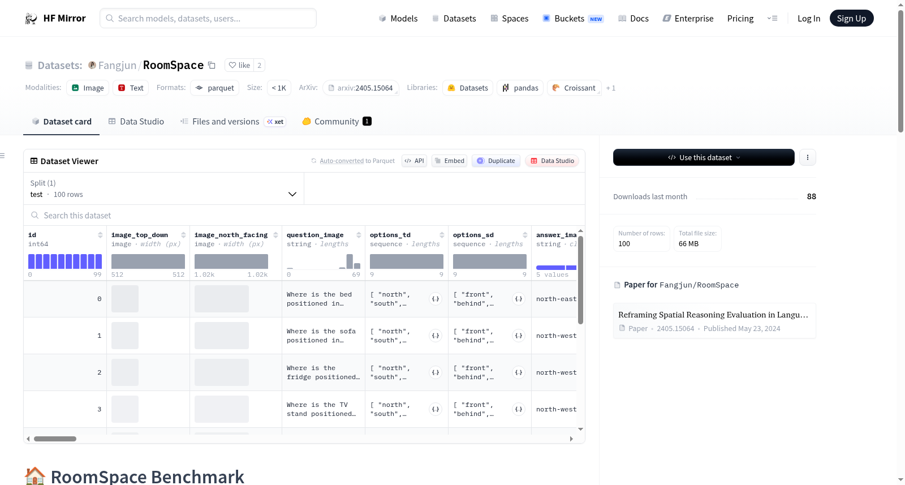Open the Use this dataset dropdown
Image resolution: width=905 pixels, height=485 pixels.
point(704,157)
